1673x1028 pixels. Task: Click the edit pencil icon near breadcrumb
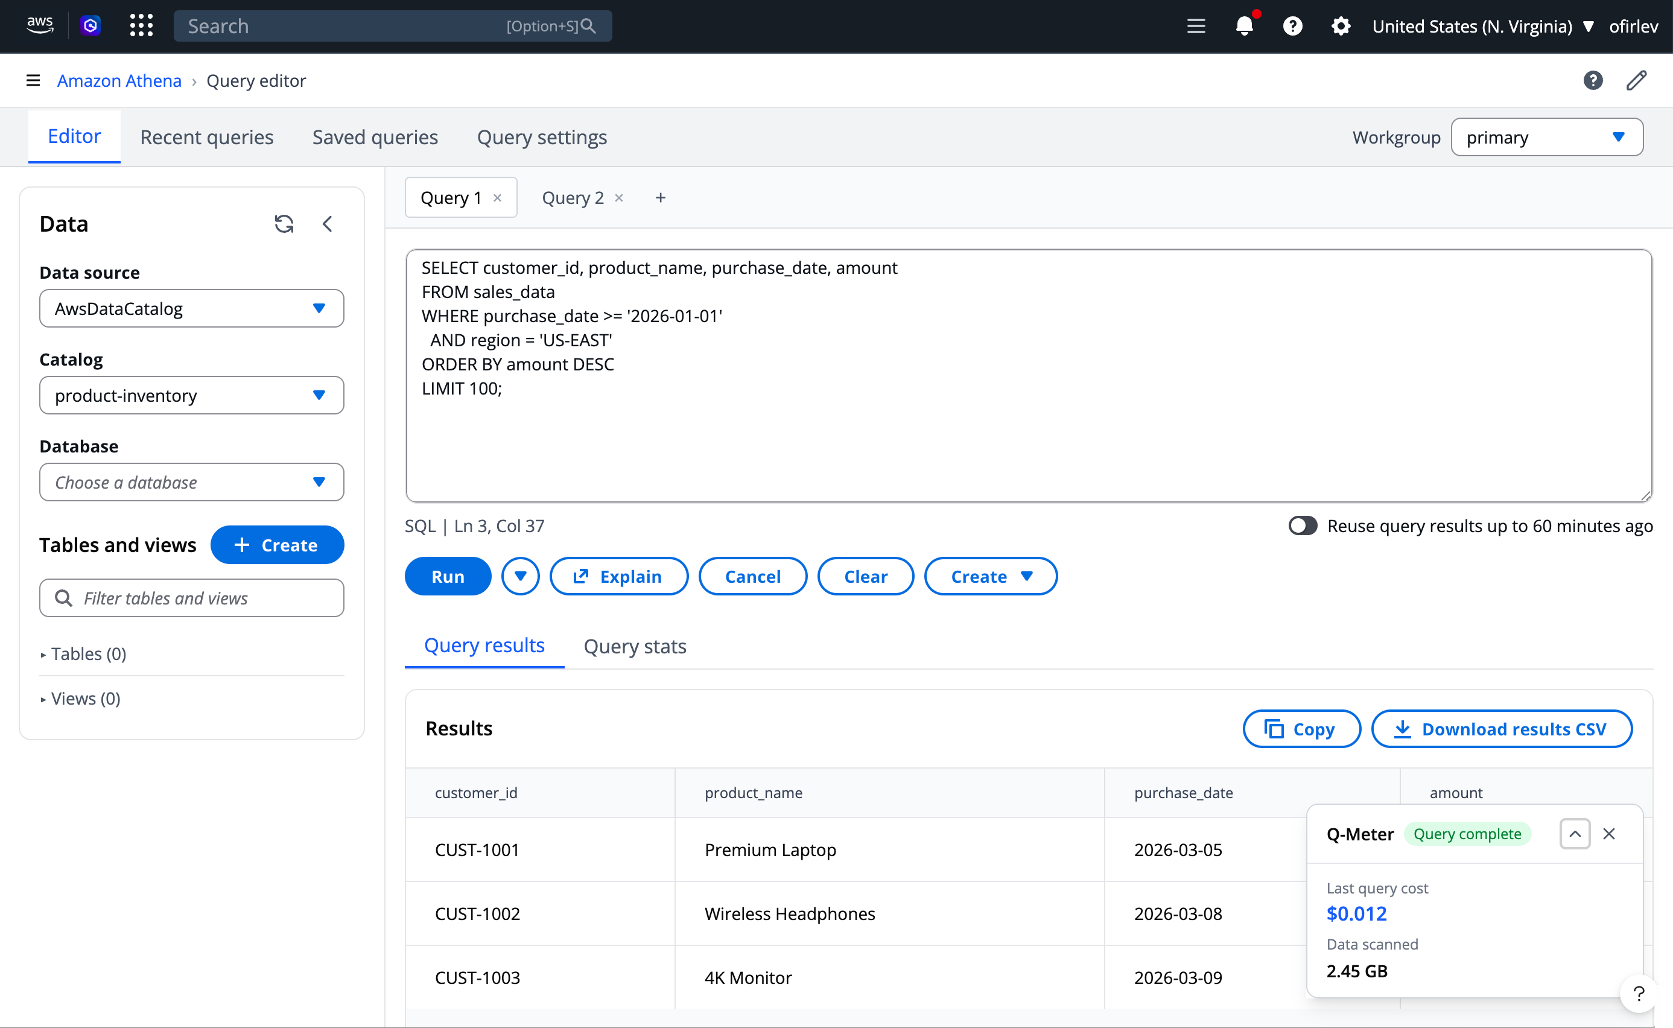coord(1636,80)
